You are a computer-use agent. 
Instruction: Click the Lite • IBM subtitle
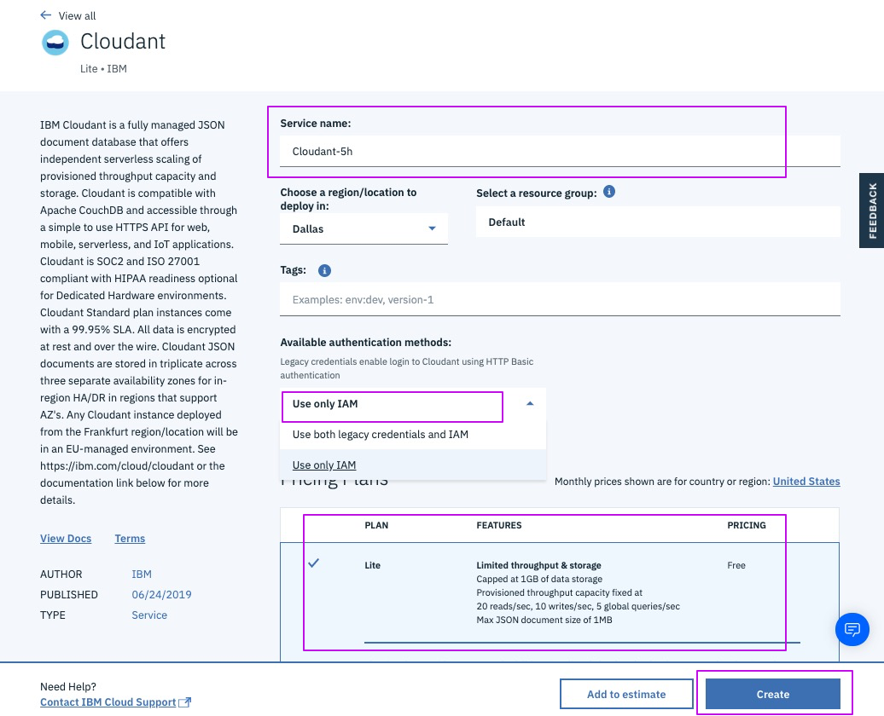[x=103, y=69]
